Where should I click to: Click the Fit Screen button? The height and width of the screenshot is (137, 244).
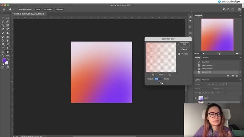click(x=48, y=9)
